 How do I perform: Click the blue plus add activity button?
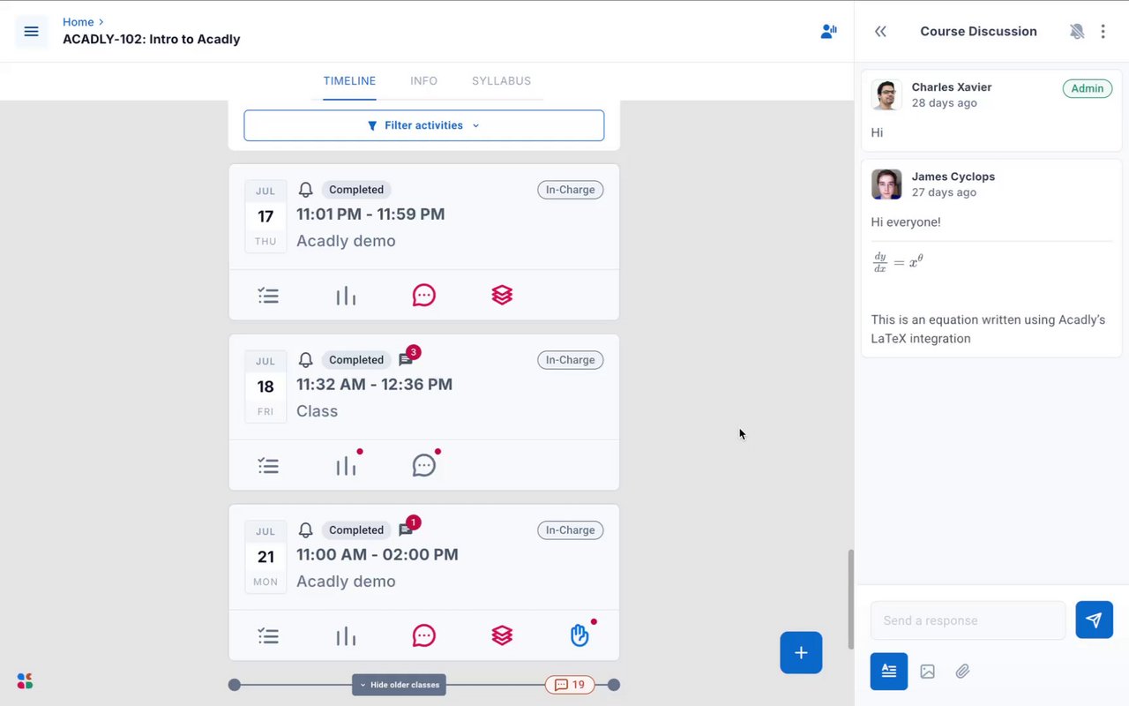tap(801, 653)
